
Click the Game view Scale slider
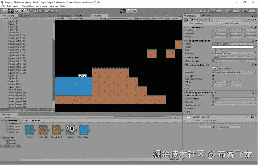(117, 19)
